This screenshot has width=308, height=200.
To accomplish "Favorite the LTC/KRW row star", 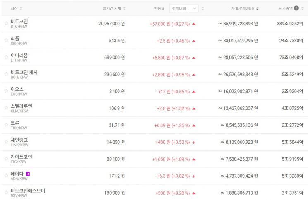I will pos(6,159).
